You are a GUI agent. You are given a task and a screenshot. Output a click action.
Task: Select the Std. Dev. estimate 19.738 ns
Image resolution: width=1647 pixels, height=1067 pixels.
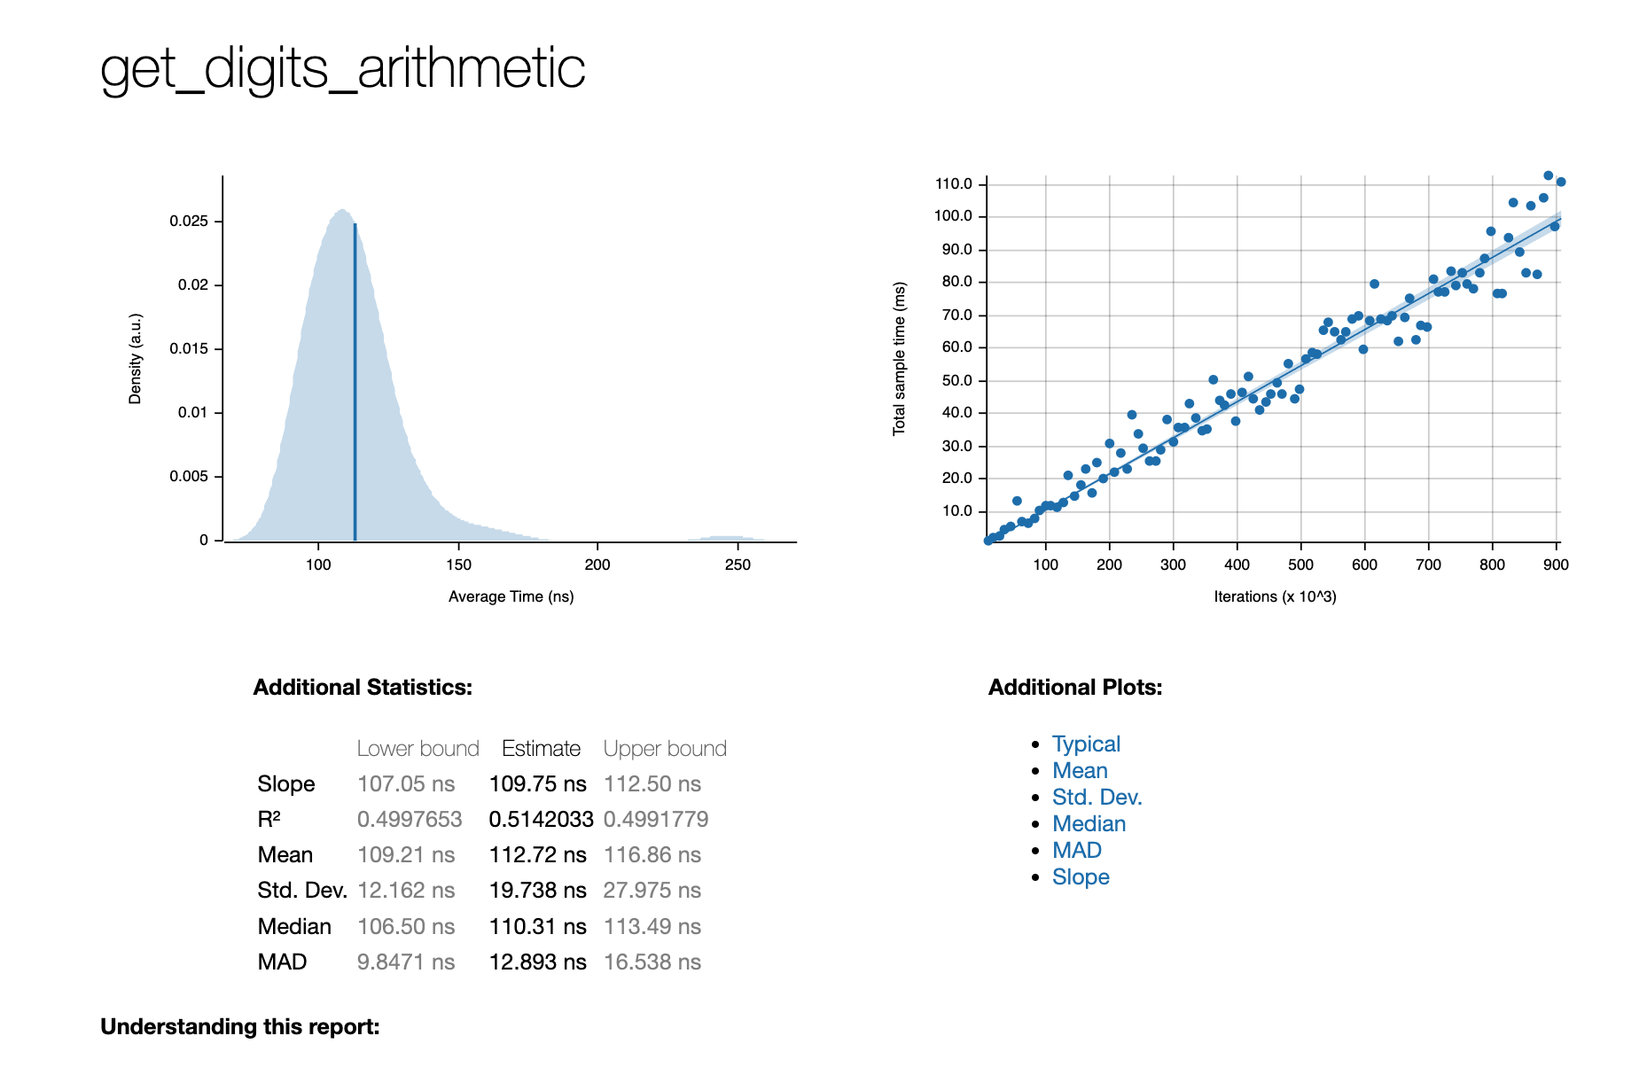[537, 891]
